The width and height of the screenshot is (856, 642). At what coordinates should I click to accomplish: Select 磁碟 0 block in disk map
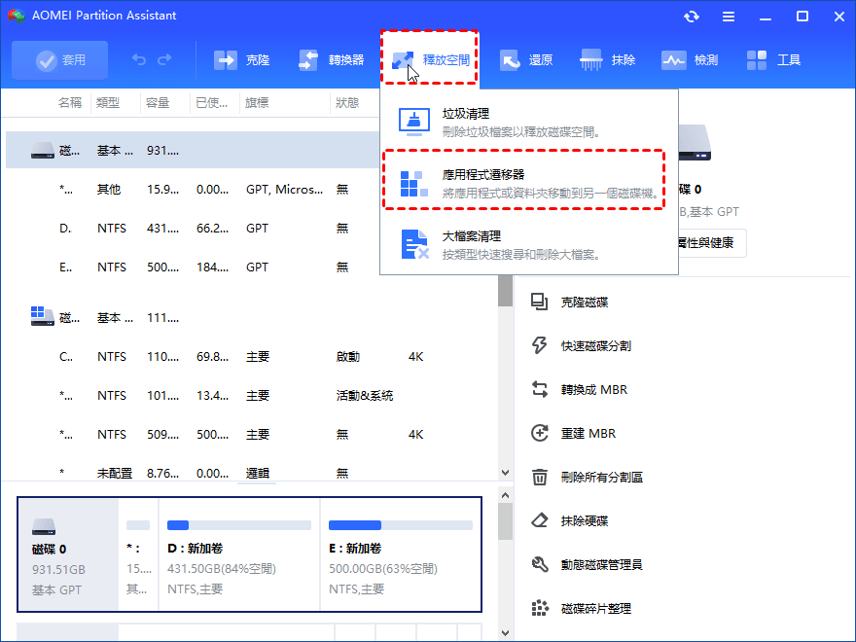[68, 554]
